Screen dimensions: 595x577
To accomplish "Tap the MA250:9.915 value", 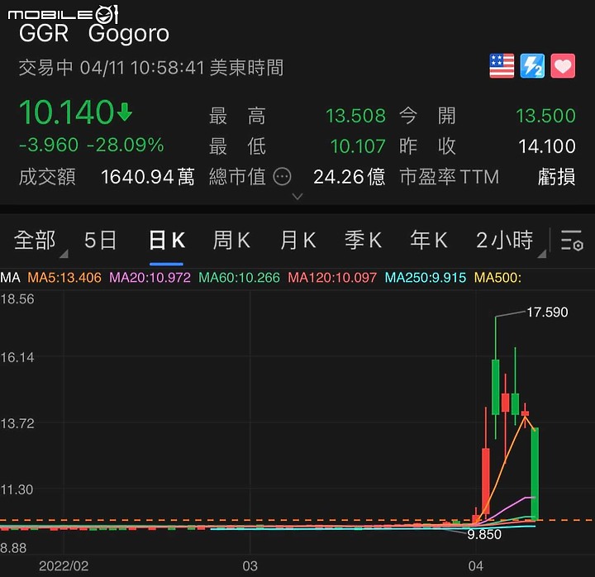I will pos(426,278).
